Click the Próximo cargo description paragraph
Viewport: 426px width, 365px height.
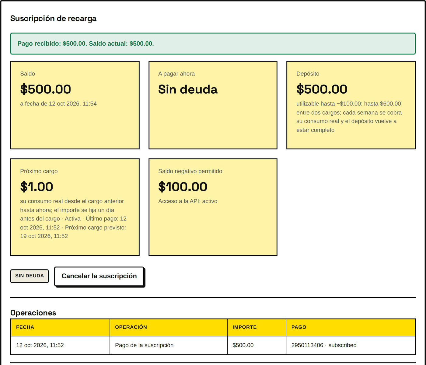click(73, 219)
